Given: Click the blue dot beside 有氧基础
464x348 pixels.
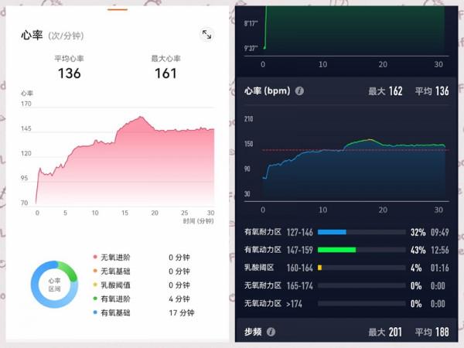Looking at the screenshot, I should (x=95, y=312).
